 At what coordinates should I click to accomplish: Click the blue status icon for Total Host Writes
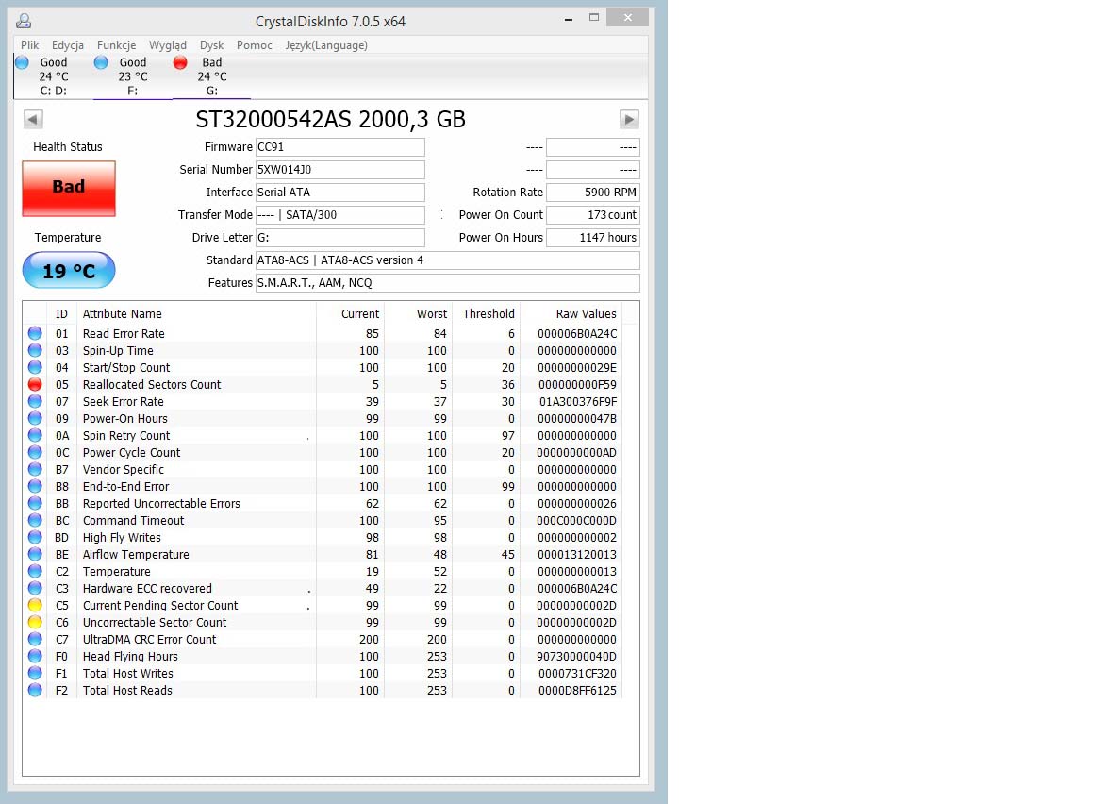coord(35,673)
